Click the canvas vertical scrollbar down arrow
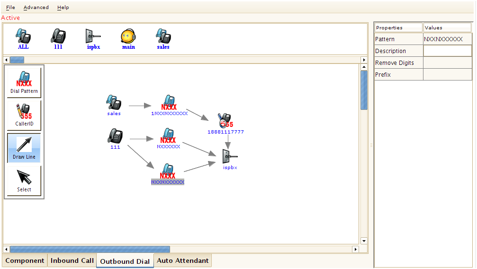The width and height of the screenshot is (477, 269). click(x=364, y=241)
